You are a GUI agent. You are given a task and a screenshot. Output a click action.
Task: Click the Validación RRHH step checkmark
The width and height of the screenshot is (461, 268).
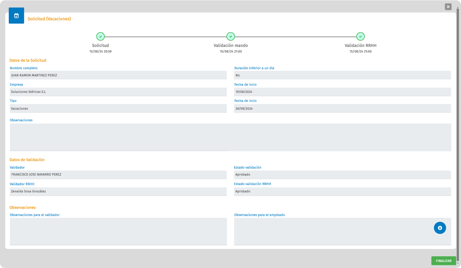[x=360, y=37]
